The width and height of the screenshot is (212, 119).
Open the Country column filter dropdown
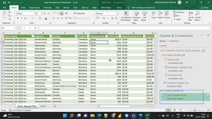point(76,36)
